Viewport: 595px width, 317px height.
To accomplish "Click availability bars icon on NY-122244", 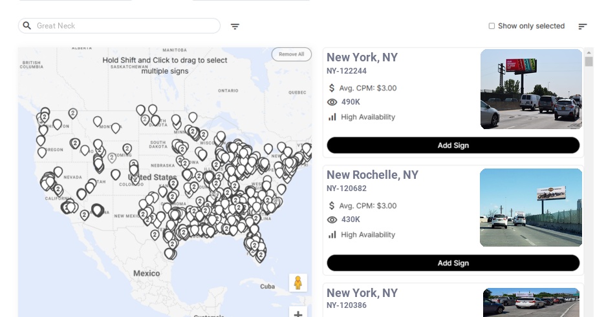I will tap(332, 117).
